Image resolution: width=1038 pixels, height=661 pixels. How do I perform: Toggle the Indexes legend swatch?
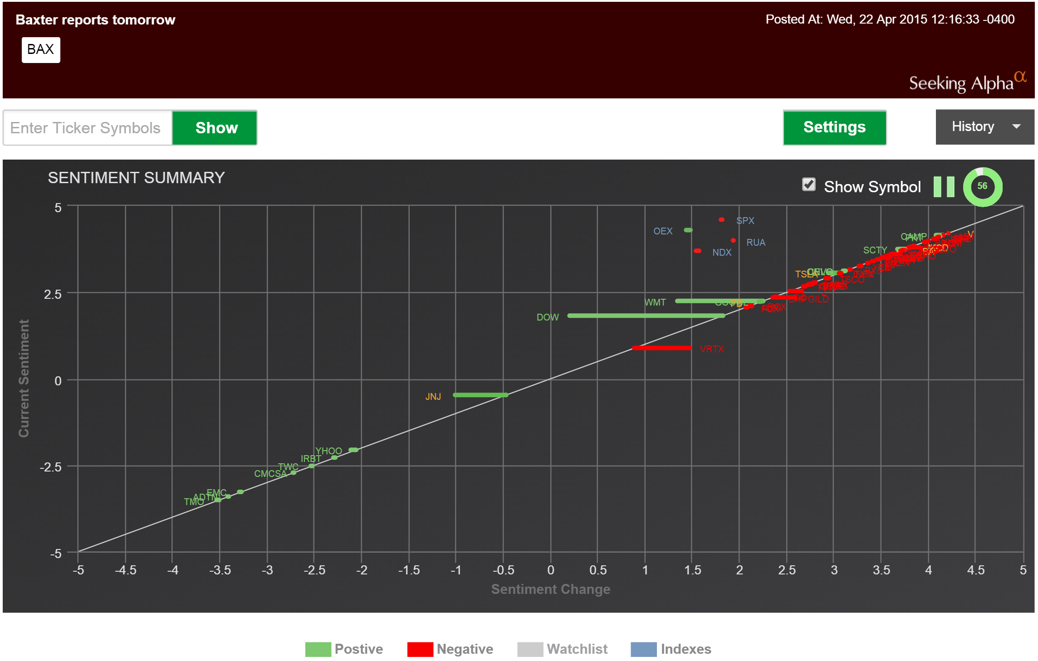(643, 649)
